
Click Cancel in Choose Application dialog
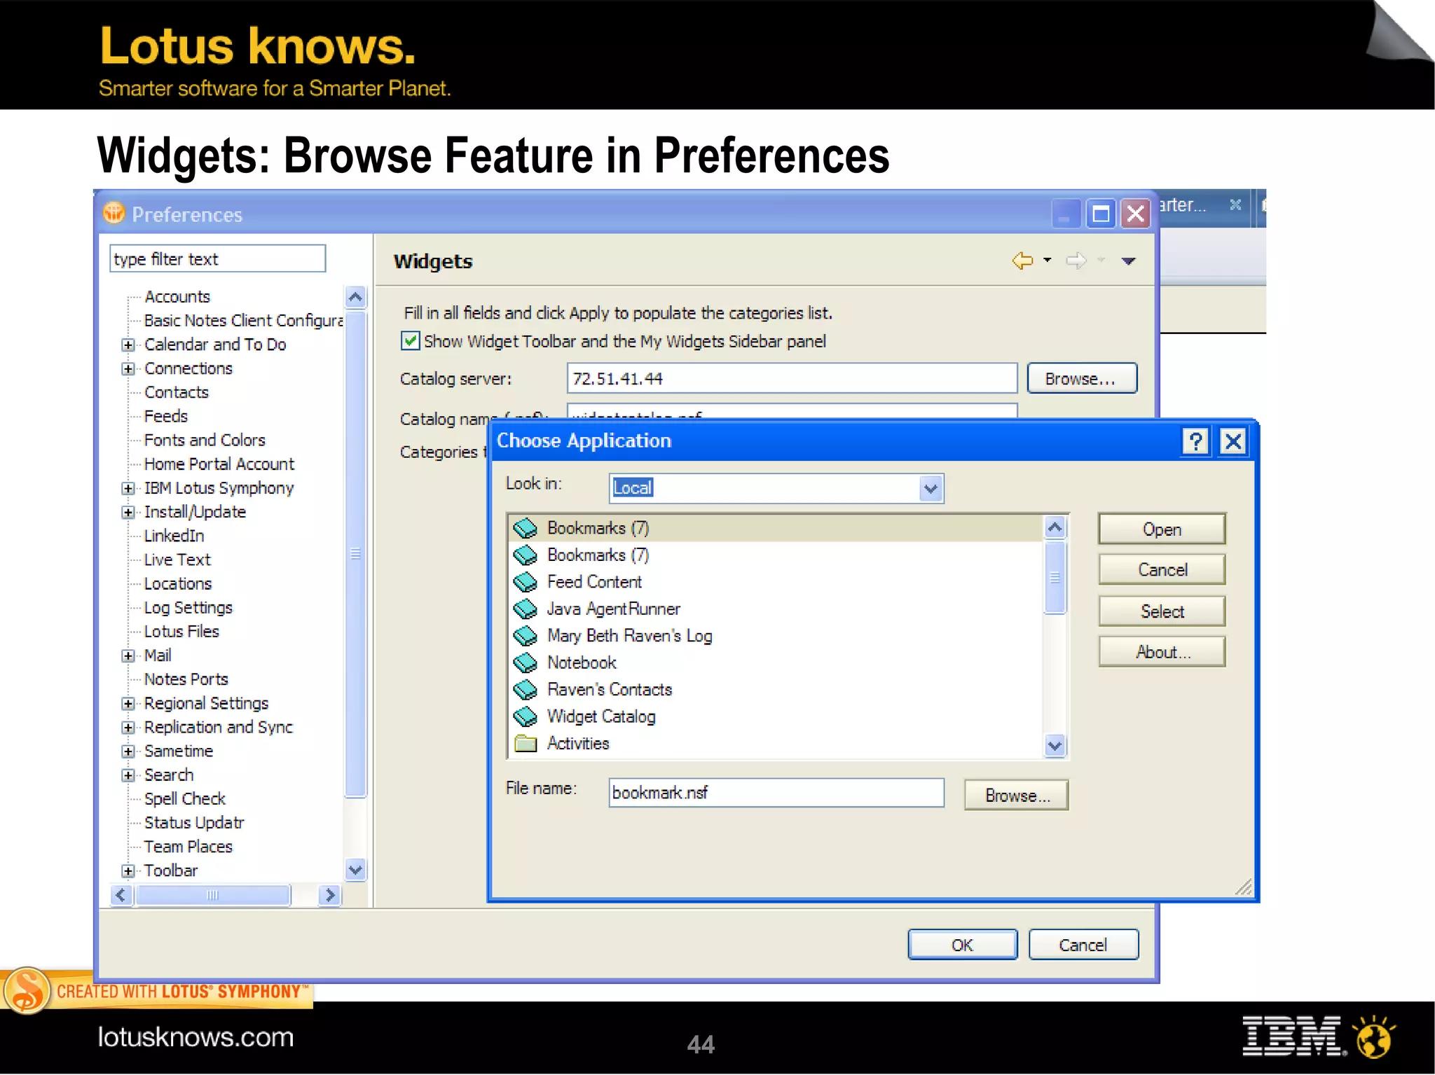pyautogui.click(x=1162, y=570)
